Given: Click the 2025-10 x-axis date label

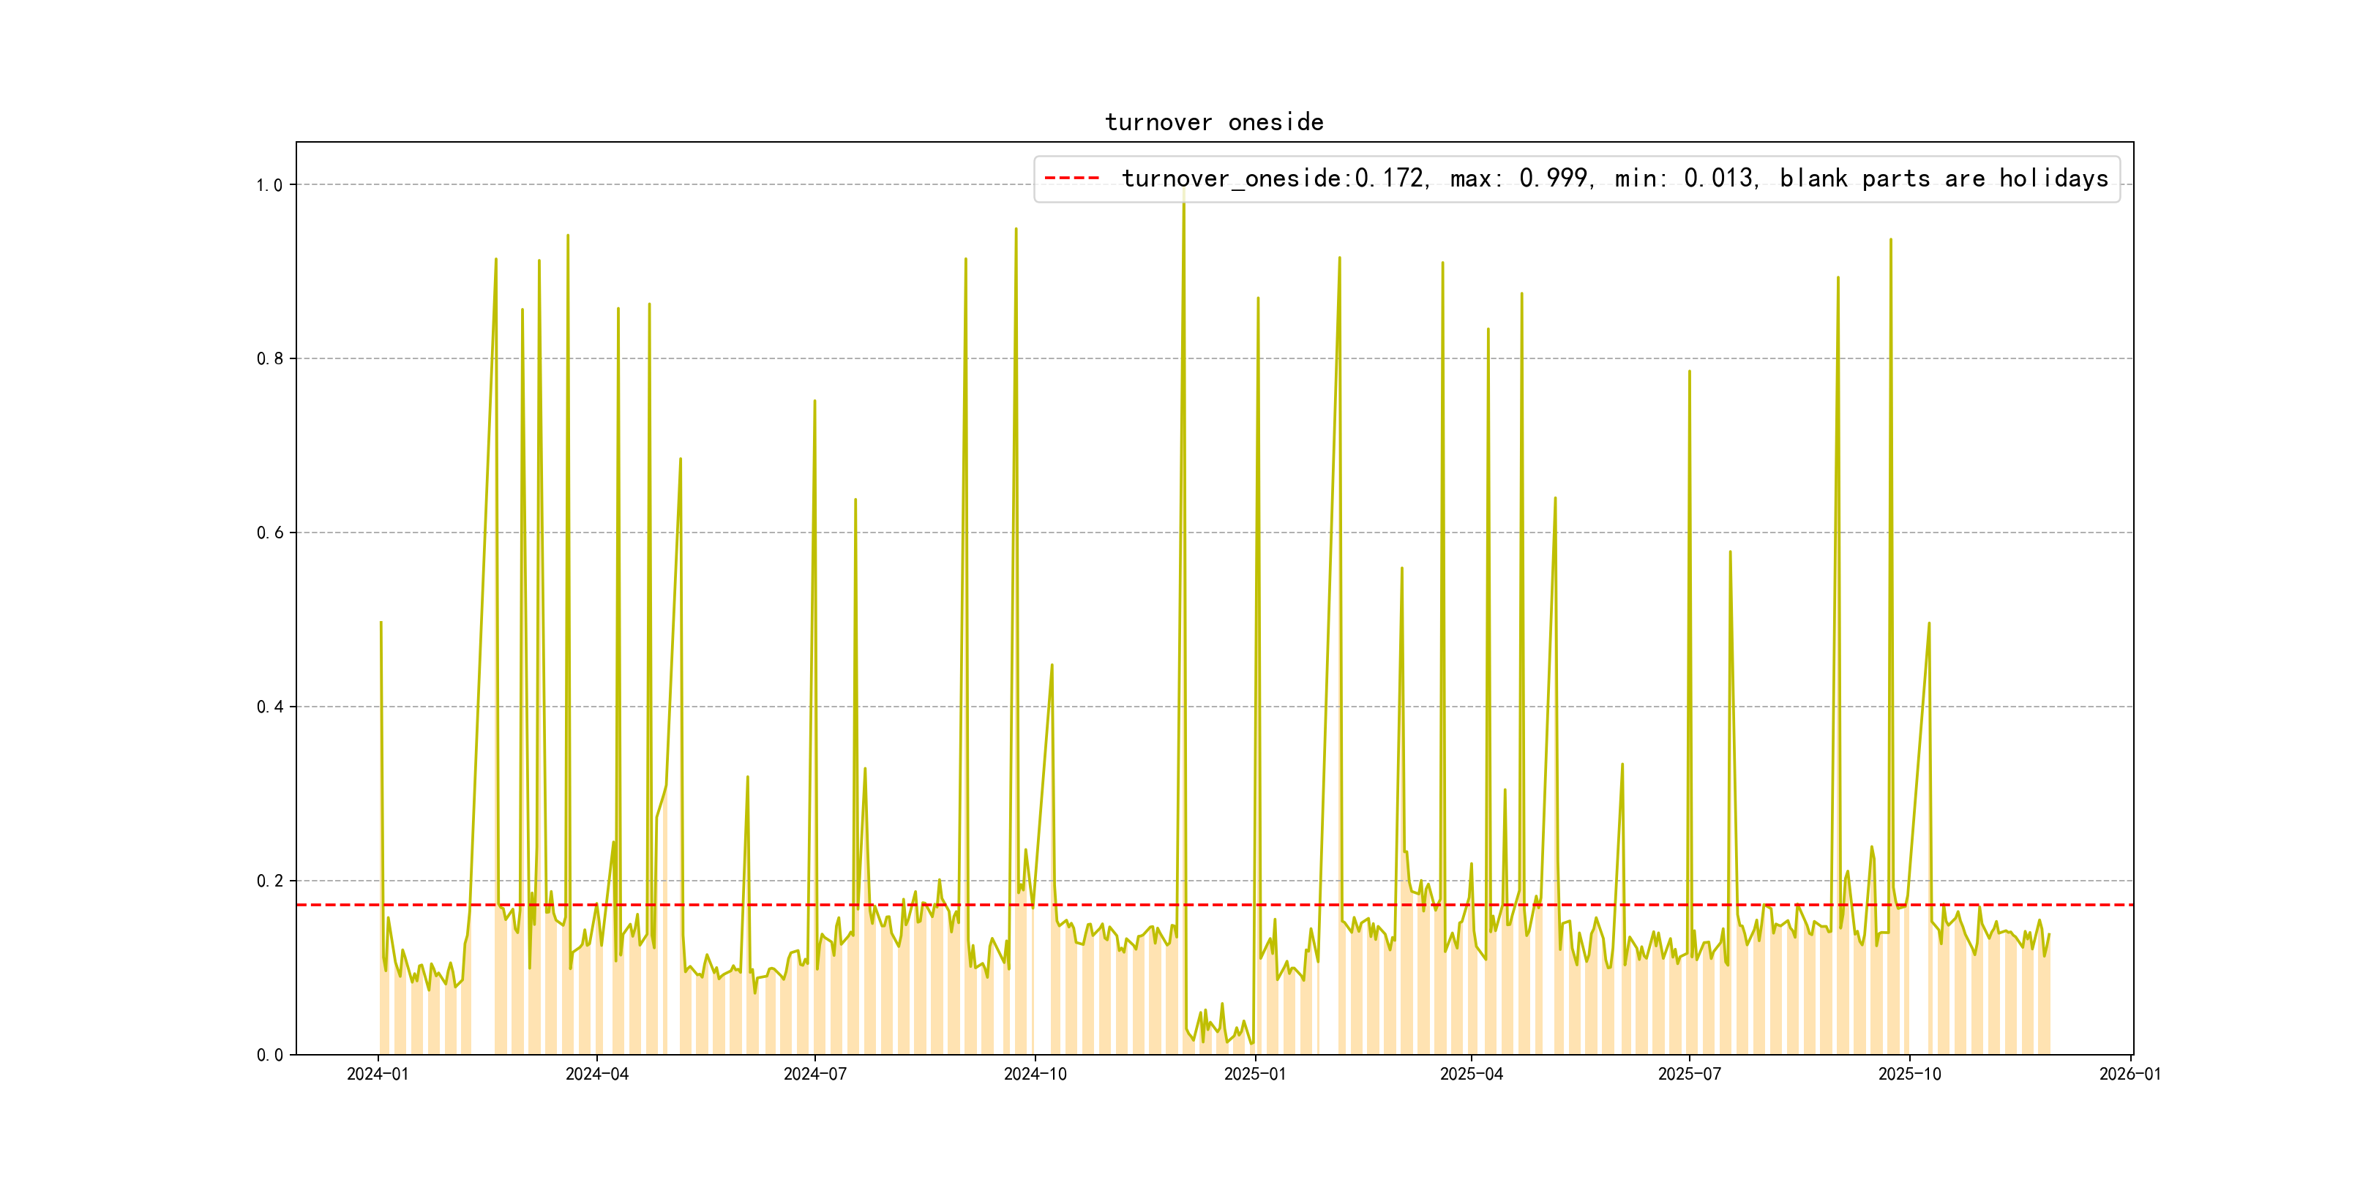Looking at the screenshot, I should pyautogui.click(x=1909, y=1074).
